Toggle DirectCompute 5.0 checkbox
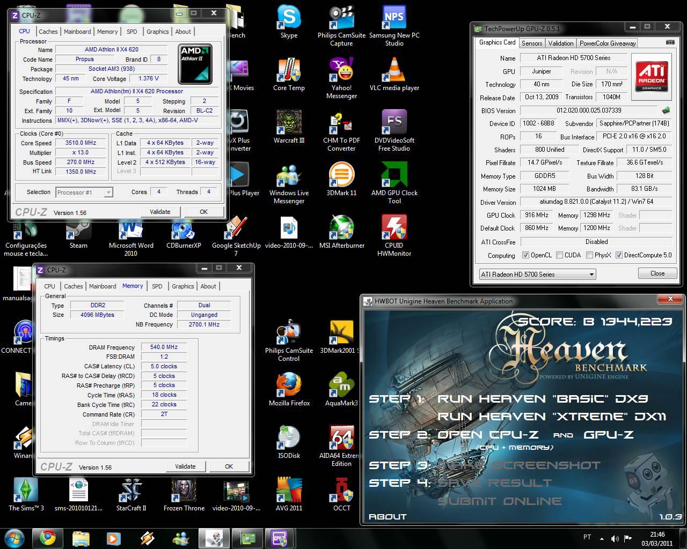Viewport: 687px width, 549px height. pyautogui.click(x=619, y=255)
